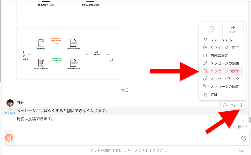
Task: Choose リマインダー設定 menu item
Action: tap(224, 48)
